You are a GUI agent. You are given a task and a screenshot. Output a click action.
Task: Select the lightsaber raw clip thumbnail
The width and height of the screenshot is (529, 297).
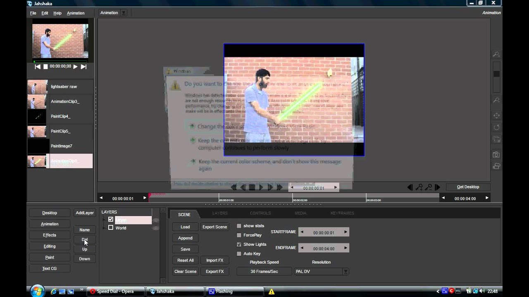(x=37, y=87)
